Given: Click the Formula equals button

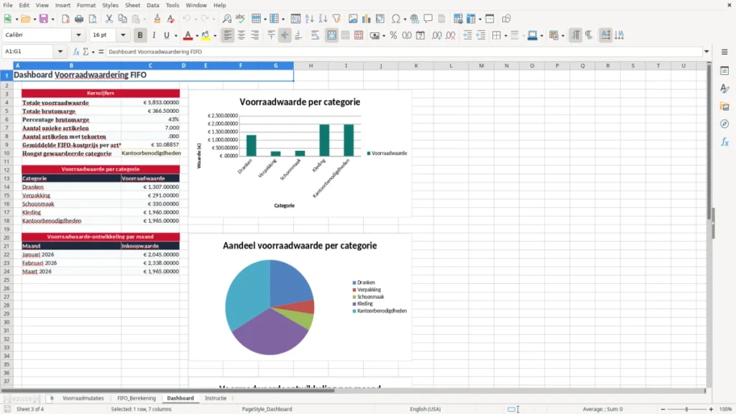Looking at the screenshot, I should click(x=101, y=52).
